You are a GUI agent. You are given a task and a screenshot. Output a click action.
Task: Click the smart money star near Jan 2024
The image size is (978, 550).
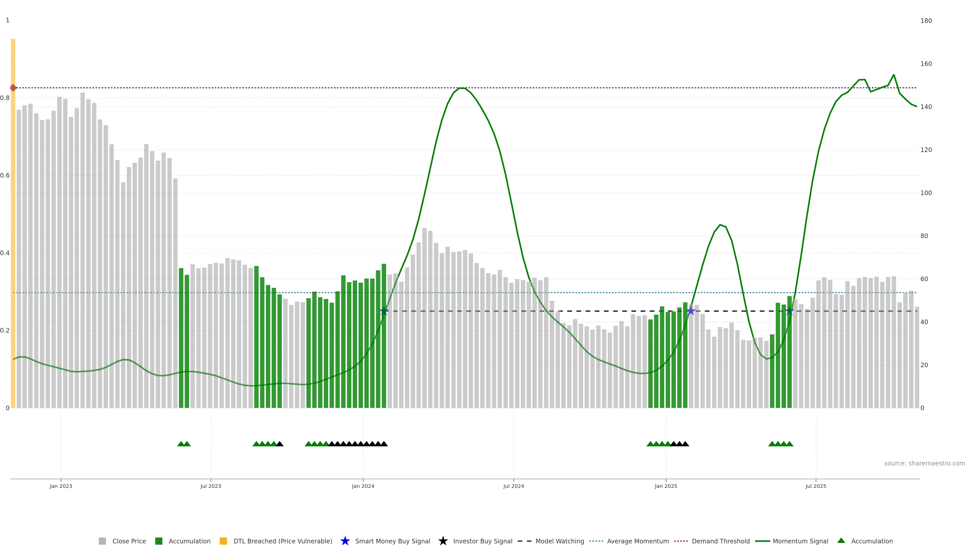384,311
